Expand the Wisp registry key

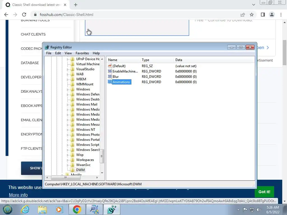pyautogui.click(x=68, y=155)
